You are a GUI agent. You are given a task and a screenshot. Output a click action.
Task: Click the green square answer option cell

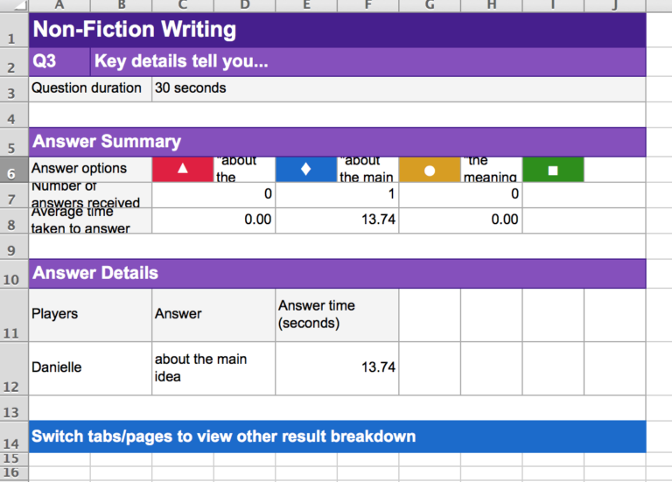click(552, 170)
